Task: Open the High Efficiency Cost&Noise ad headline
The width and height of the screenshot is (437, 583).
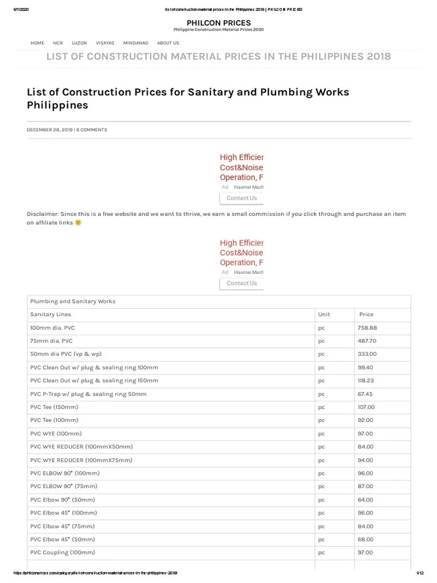Action: pos(241,167)
